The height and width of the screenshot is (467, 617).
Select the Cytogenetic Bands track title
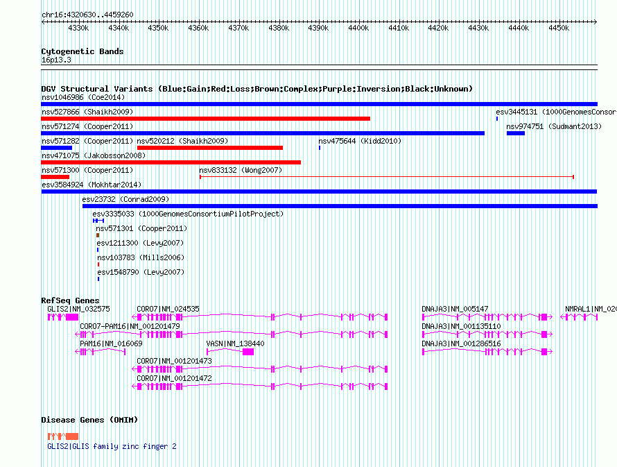click(82, 51)
